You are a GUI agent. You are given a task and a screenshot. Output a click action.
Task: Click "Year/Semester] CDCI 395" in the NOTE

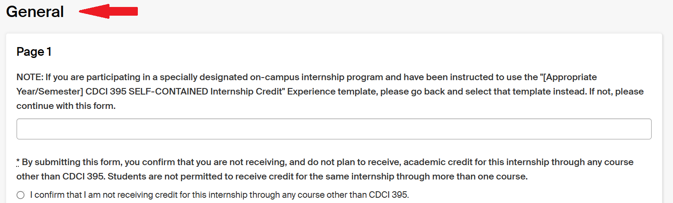click(x=60, y=92)
